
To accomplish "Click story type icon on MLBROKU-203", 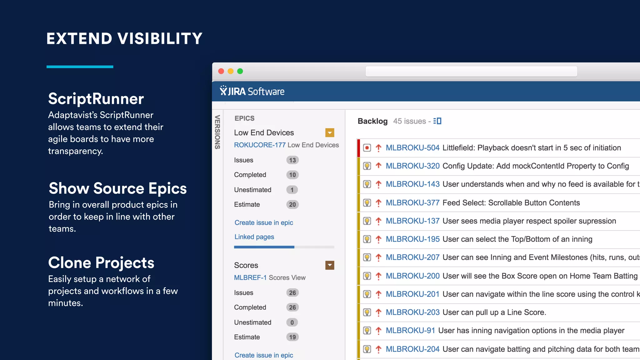I will point(367,312).
